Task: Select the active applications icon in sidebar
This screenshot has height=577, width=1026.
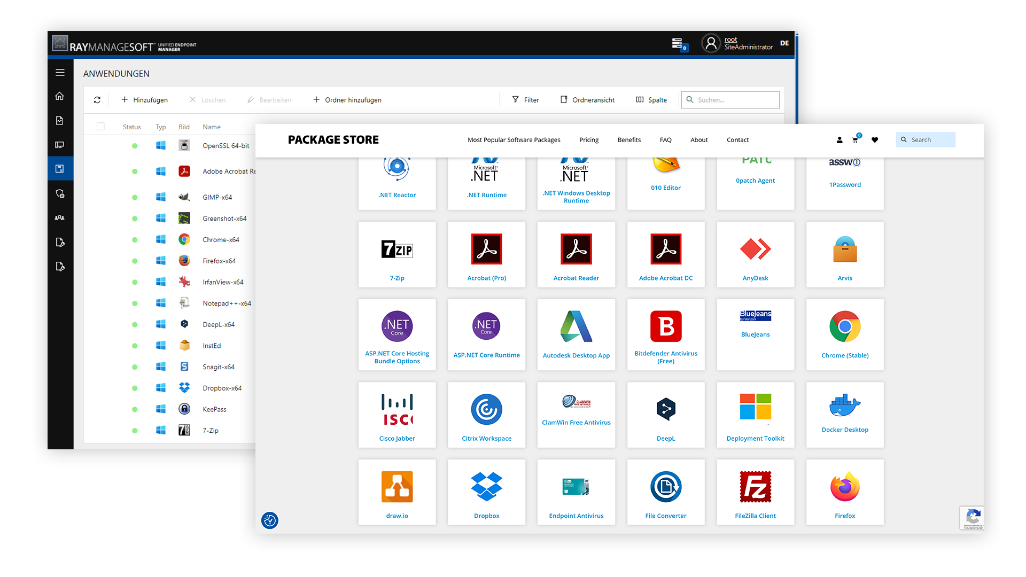Action: tap(60, 169)
